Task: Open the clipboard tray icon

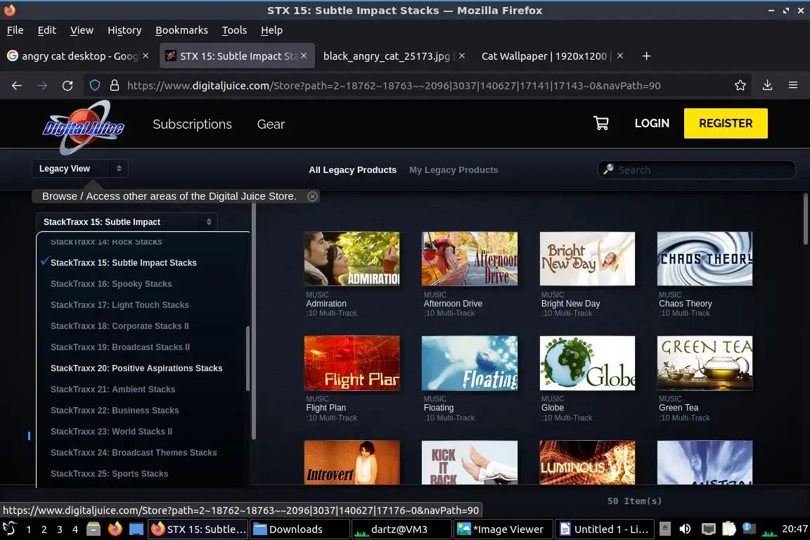Action: 729,529
